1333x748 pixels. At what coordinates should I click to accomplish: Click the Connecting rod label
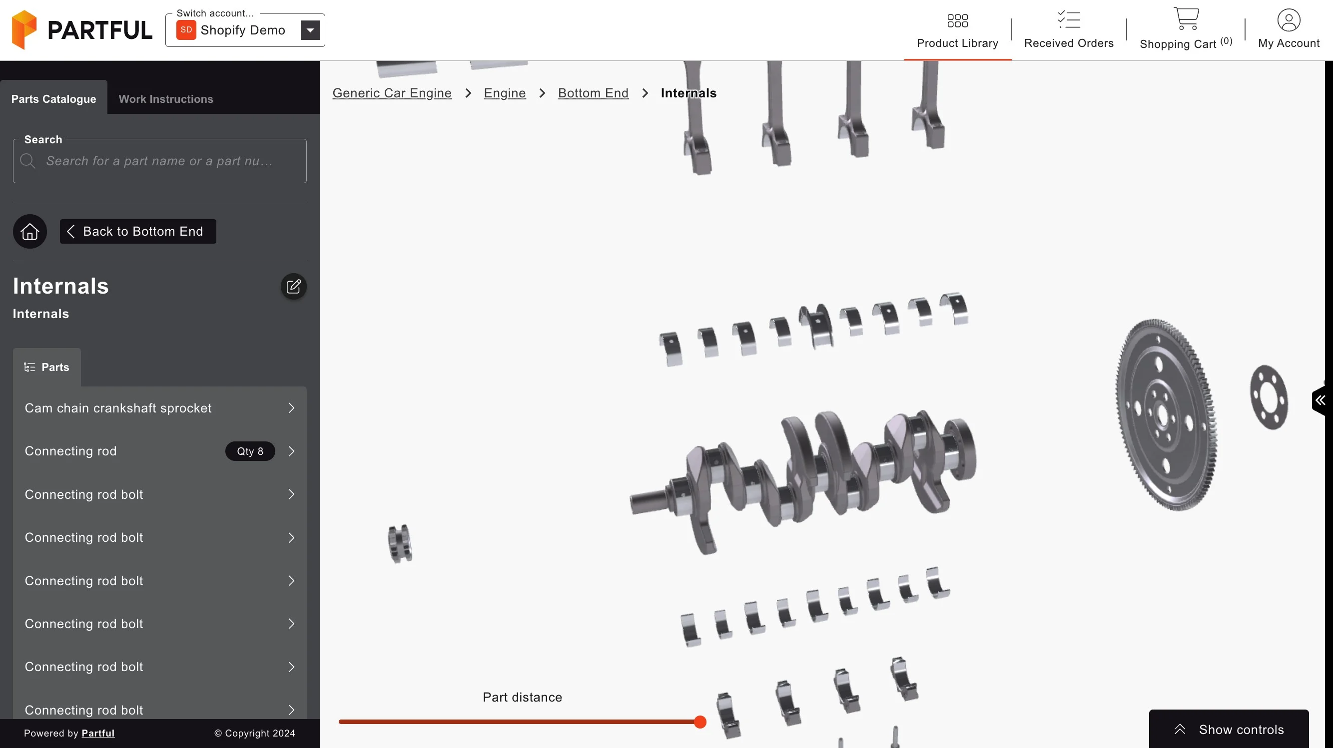(71, 451)
